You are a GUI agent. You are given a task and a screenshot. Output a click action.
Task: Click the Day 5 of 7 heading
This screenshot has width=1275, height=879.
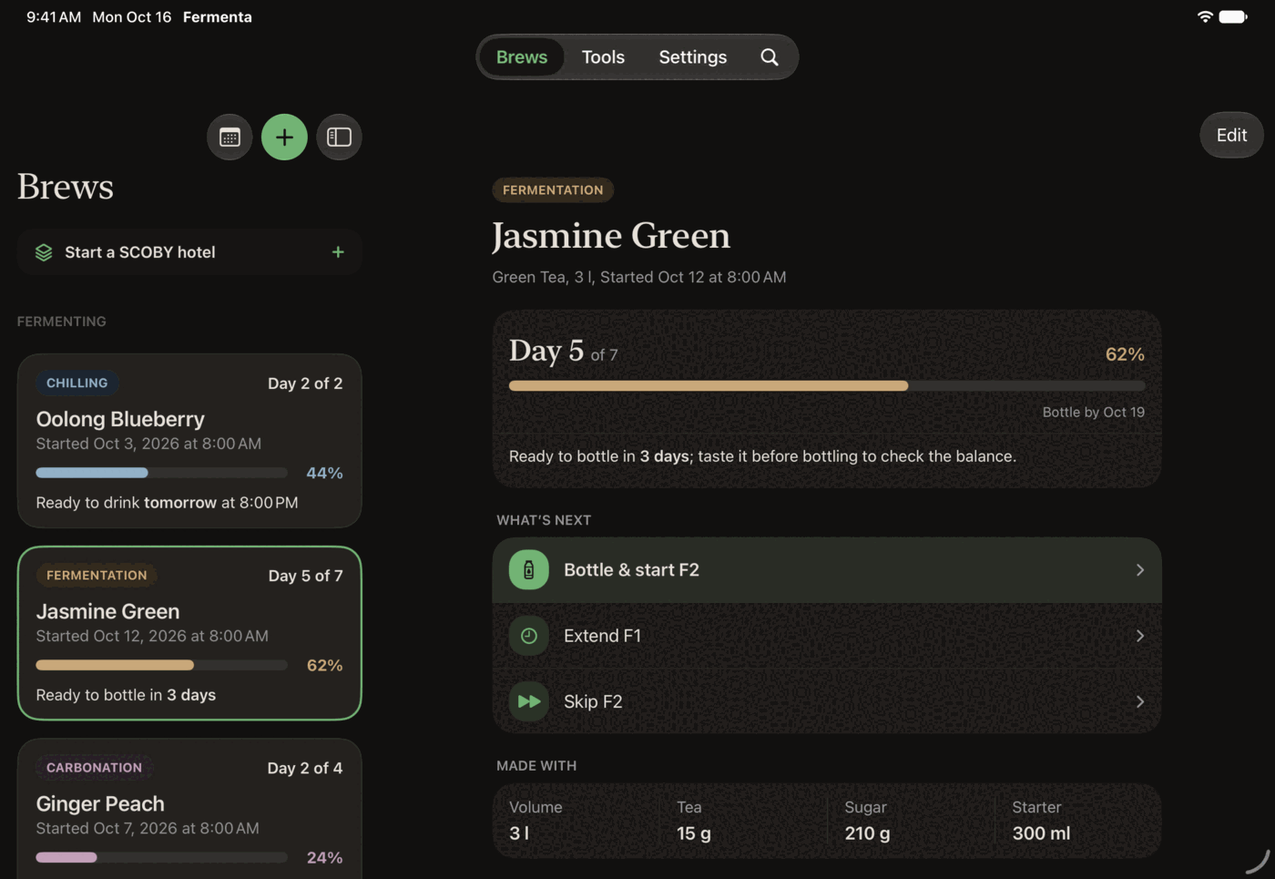563,351
